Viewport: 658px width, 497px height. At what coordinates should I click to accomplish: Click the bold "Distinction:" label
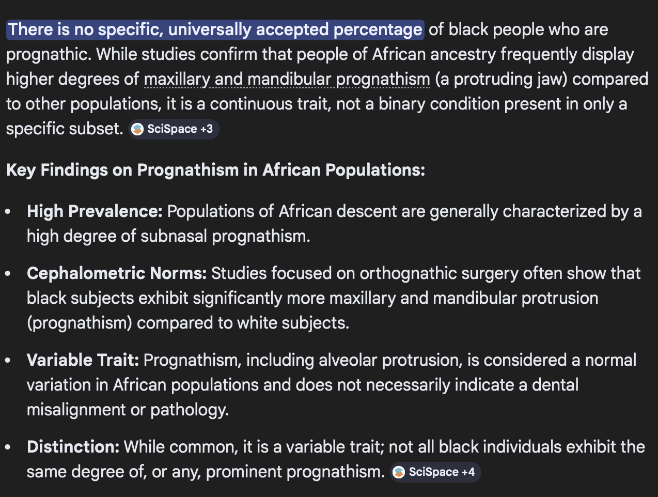(73, 447)
